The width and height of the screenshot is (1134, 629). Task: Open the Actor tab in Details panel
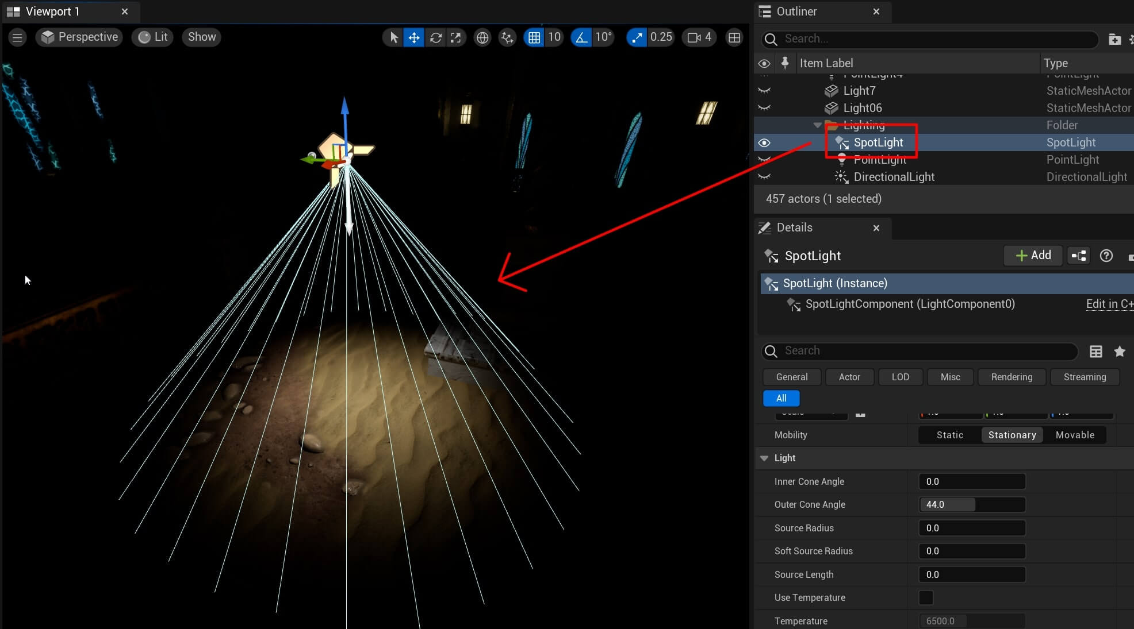849,376
